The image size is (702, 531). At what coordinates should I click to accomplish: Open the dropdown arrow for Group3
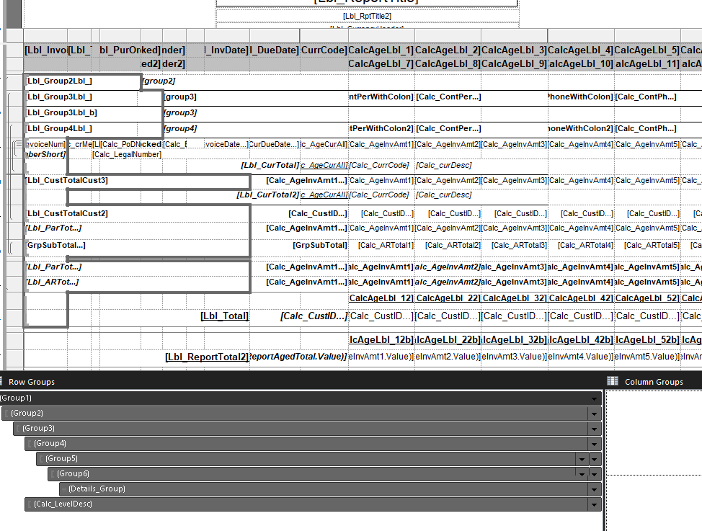[594, 429]
